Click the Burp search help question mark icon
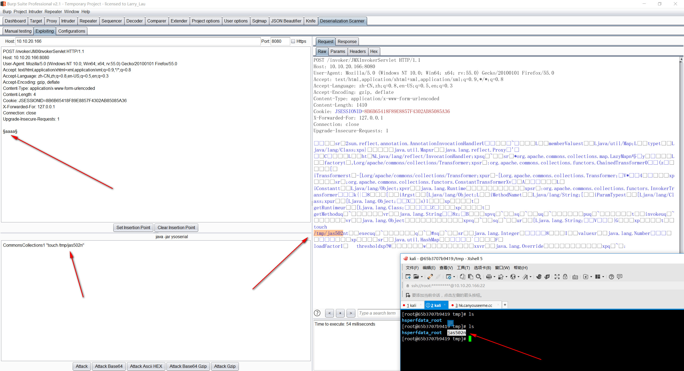 317,313
